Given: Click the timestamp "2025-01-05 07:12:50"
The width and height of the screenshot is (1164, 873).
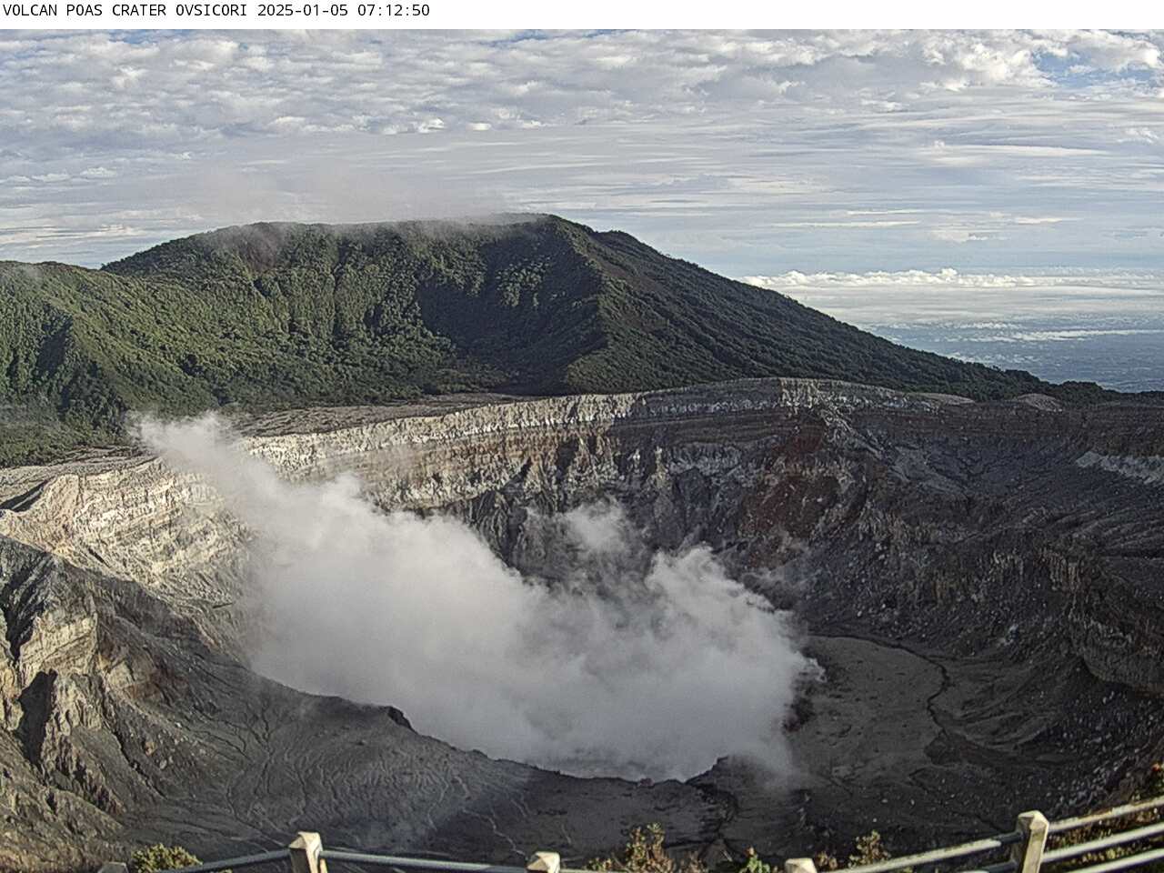Looking at the screenshot, I should (344, 11).
